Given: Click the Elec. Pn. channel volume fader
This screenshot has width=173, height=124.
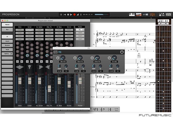Looking at the screenshot, I should (49, 89).
